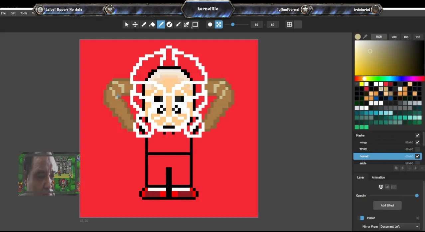This screenshot has height=232, width=425.
Task: Click the Add Effect button
Action: (387, 205)
